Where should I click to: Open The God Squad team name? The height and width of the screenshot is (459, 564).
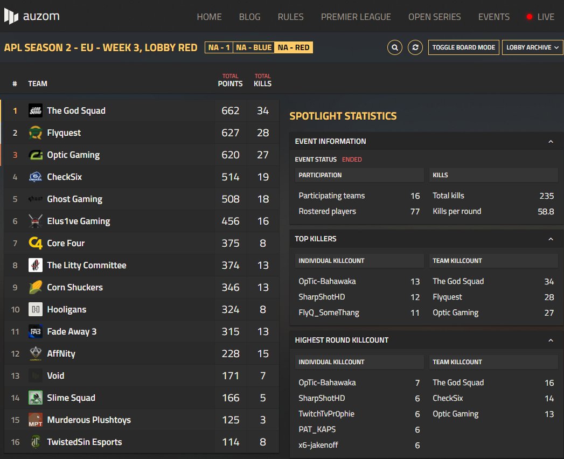tap(76, 111)
